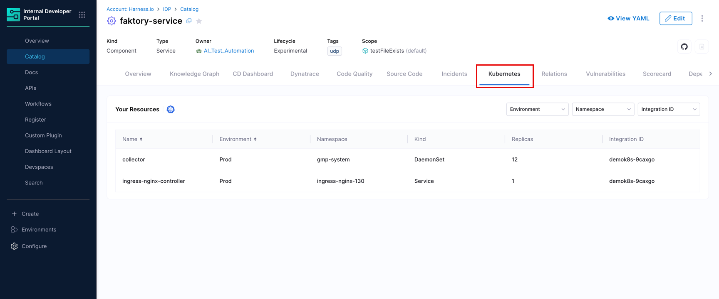Sort the table by Name column

click(x=132, y=139)
